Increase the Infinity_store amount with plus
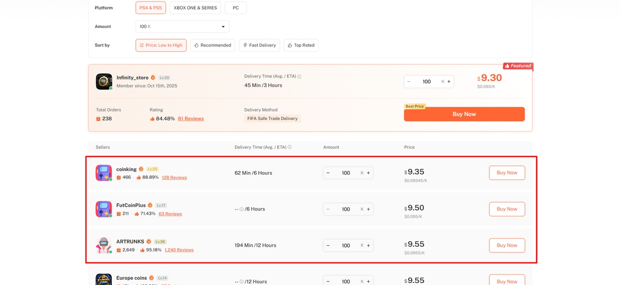Viewport: 620px width, 285px height. pos(449,82)
